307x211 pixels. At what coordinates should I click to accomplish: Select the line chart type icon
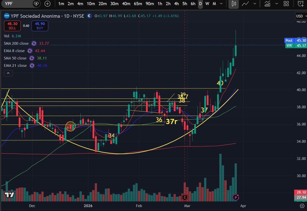(x=246, y=4)
